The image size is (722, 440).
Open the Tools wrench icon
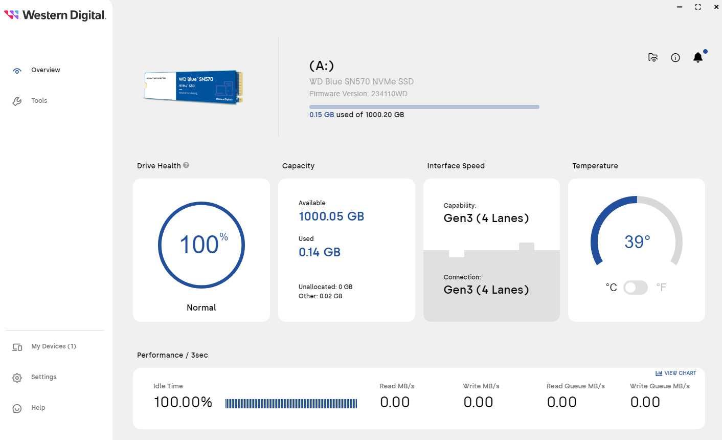(x=17, y=101)
